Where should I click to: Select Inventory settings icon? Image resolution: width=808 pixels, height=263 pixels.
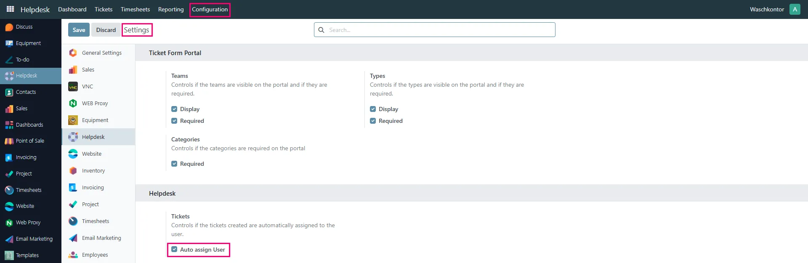pos(73,171)
